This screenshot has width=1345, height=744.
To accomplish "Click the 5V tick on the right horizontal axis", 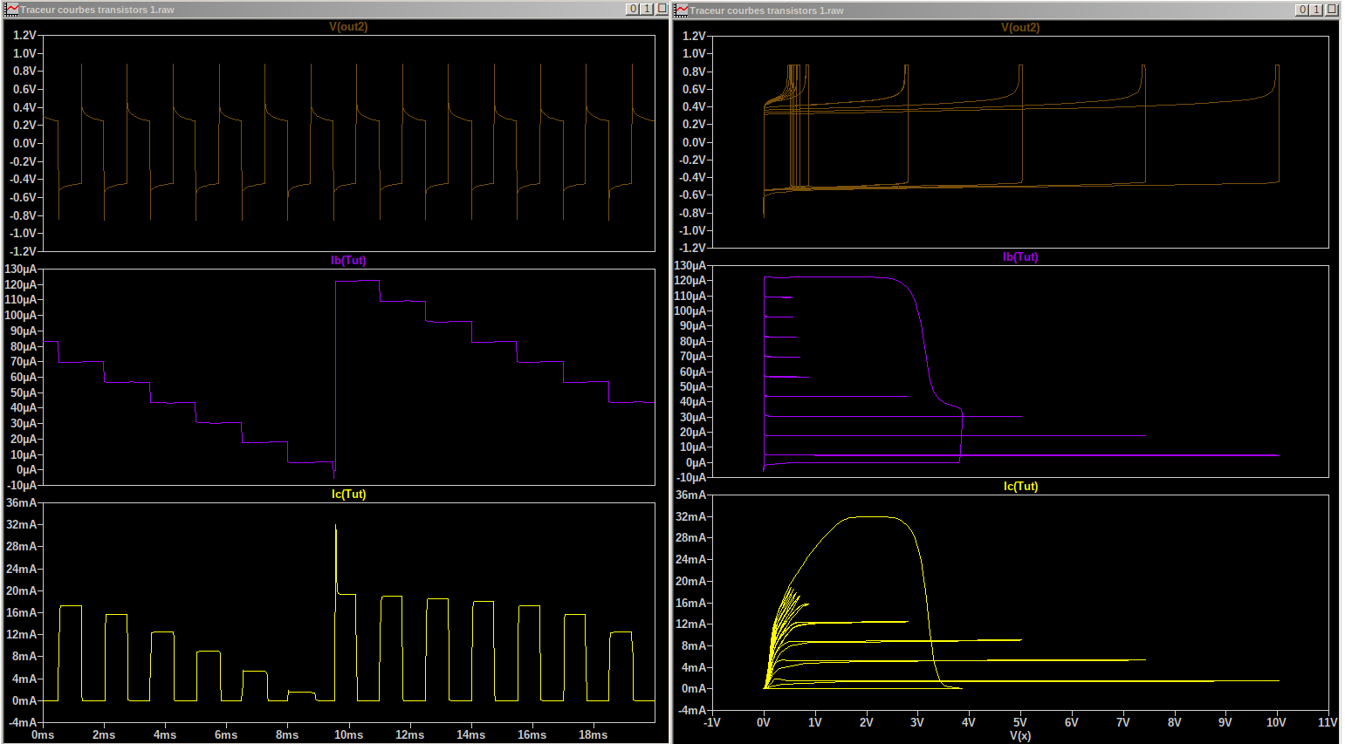I will [x=1019, y=722].
